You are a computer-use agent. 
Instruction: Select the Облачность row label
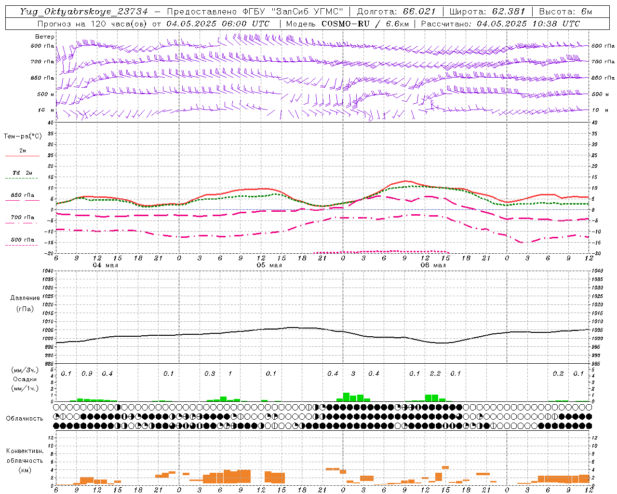[x=25, y=418]
